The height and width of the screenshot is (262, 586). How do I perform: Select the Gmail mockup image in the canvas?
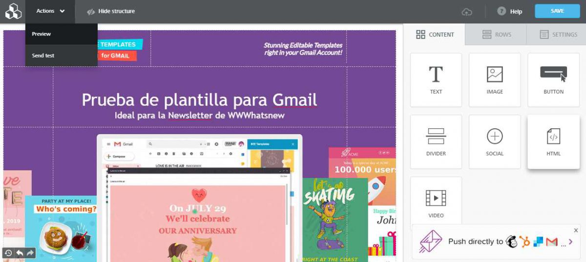(x=199, y=198)
